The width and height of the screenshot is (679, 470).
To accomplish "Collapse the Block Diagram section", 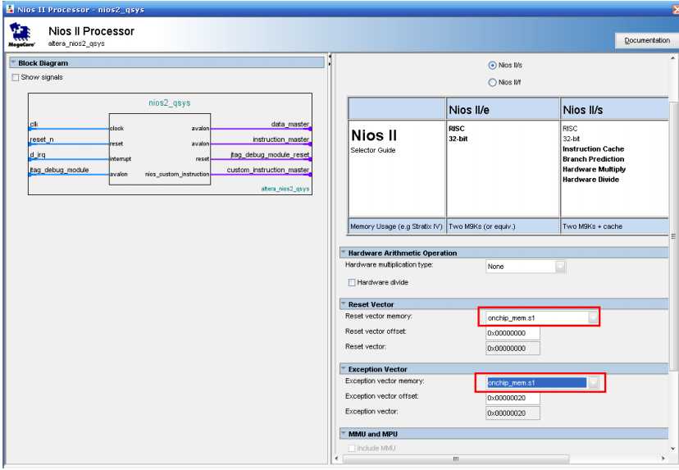I will [13, 63].
